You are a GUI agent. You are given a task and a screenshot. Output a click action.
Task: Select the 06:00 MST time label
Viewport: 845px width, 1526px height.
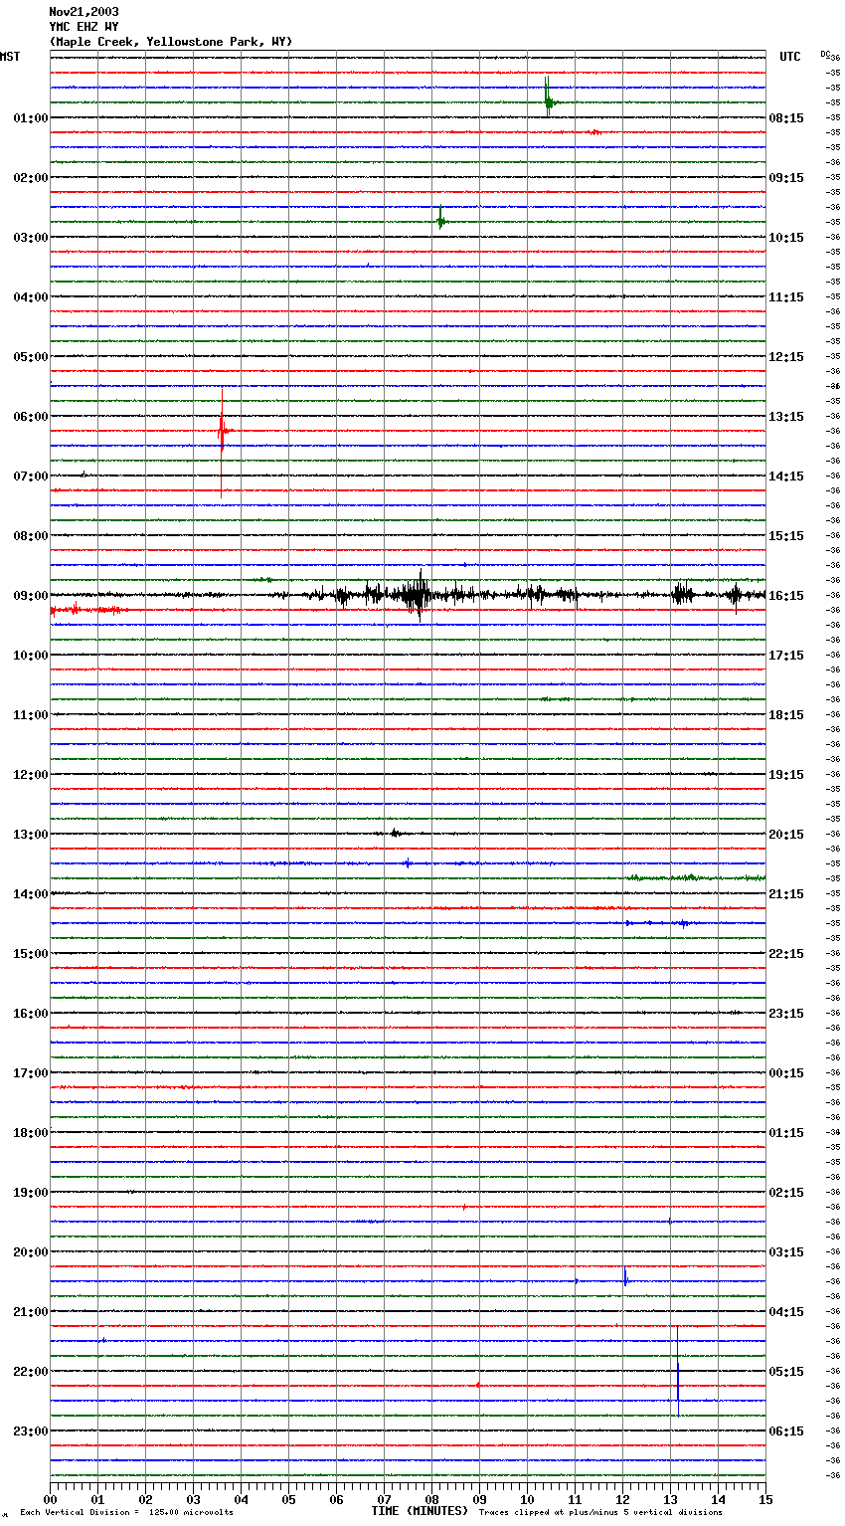[x=30, y=417]
